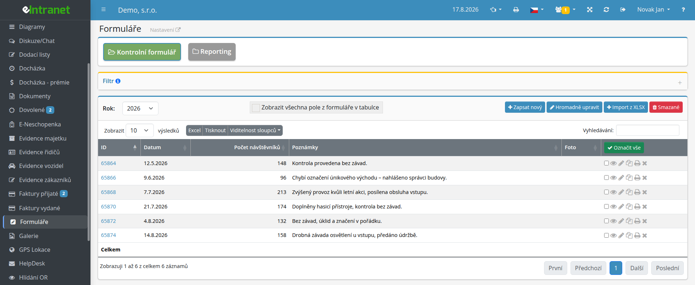Tick the checkbox for record 65872
Image resolution: width=695 pixels, height=285 pixels.
(x=606, y=221)
